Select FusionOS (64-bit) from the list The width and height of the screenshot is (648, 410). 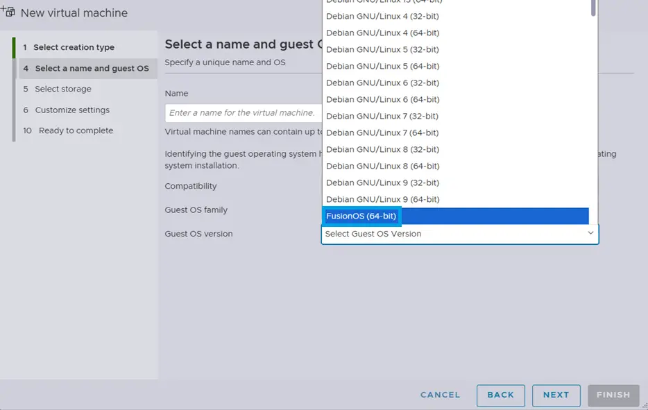[x=455, y=216]
